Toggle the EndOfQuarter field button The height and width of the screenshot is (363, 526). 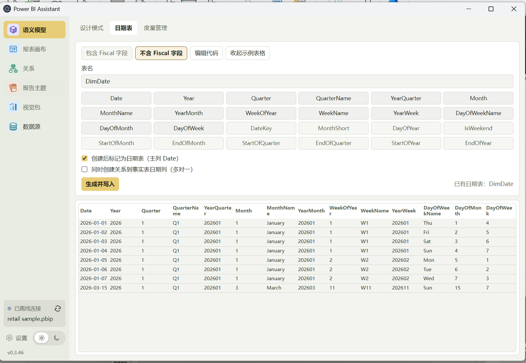point(333,143)
